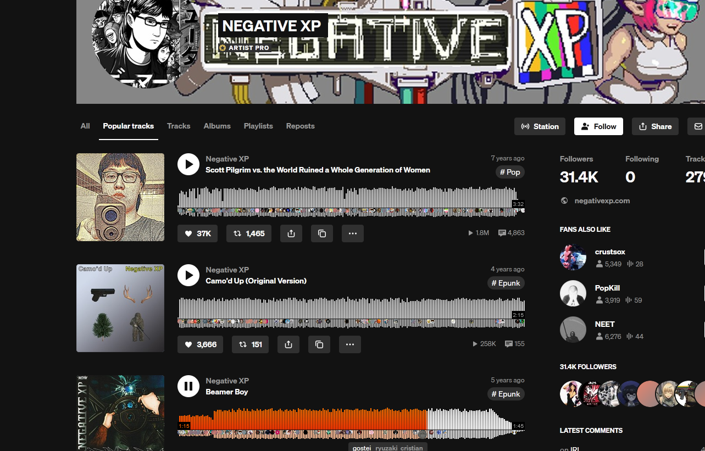Open the #Epunk tag on Camo'd Up
705x451 pixels.
(506, 283)
